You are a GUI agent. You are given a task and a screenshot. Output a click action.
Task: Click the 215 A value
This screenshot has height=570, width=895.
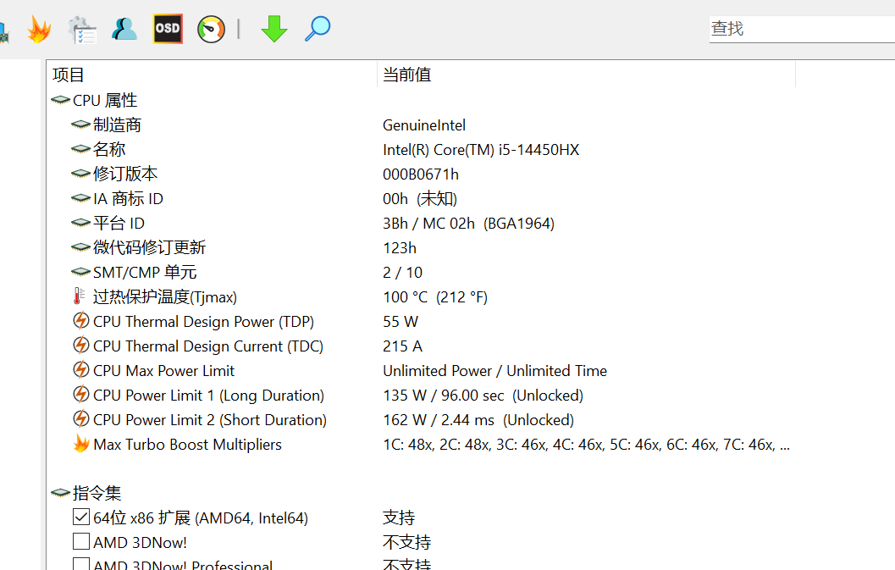click(x=402, y=346)
